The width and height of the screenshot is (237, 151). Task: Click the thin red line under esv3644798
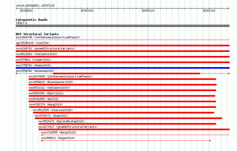[x=122, y=40]
